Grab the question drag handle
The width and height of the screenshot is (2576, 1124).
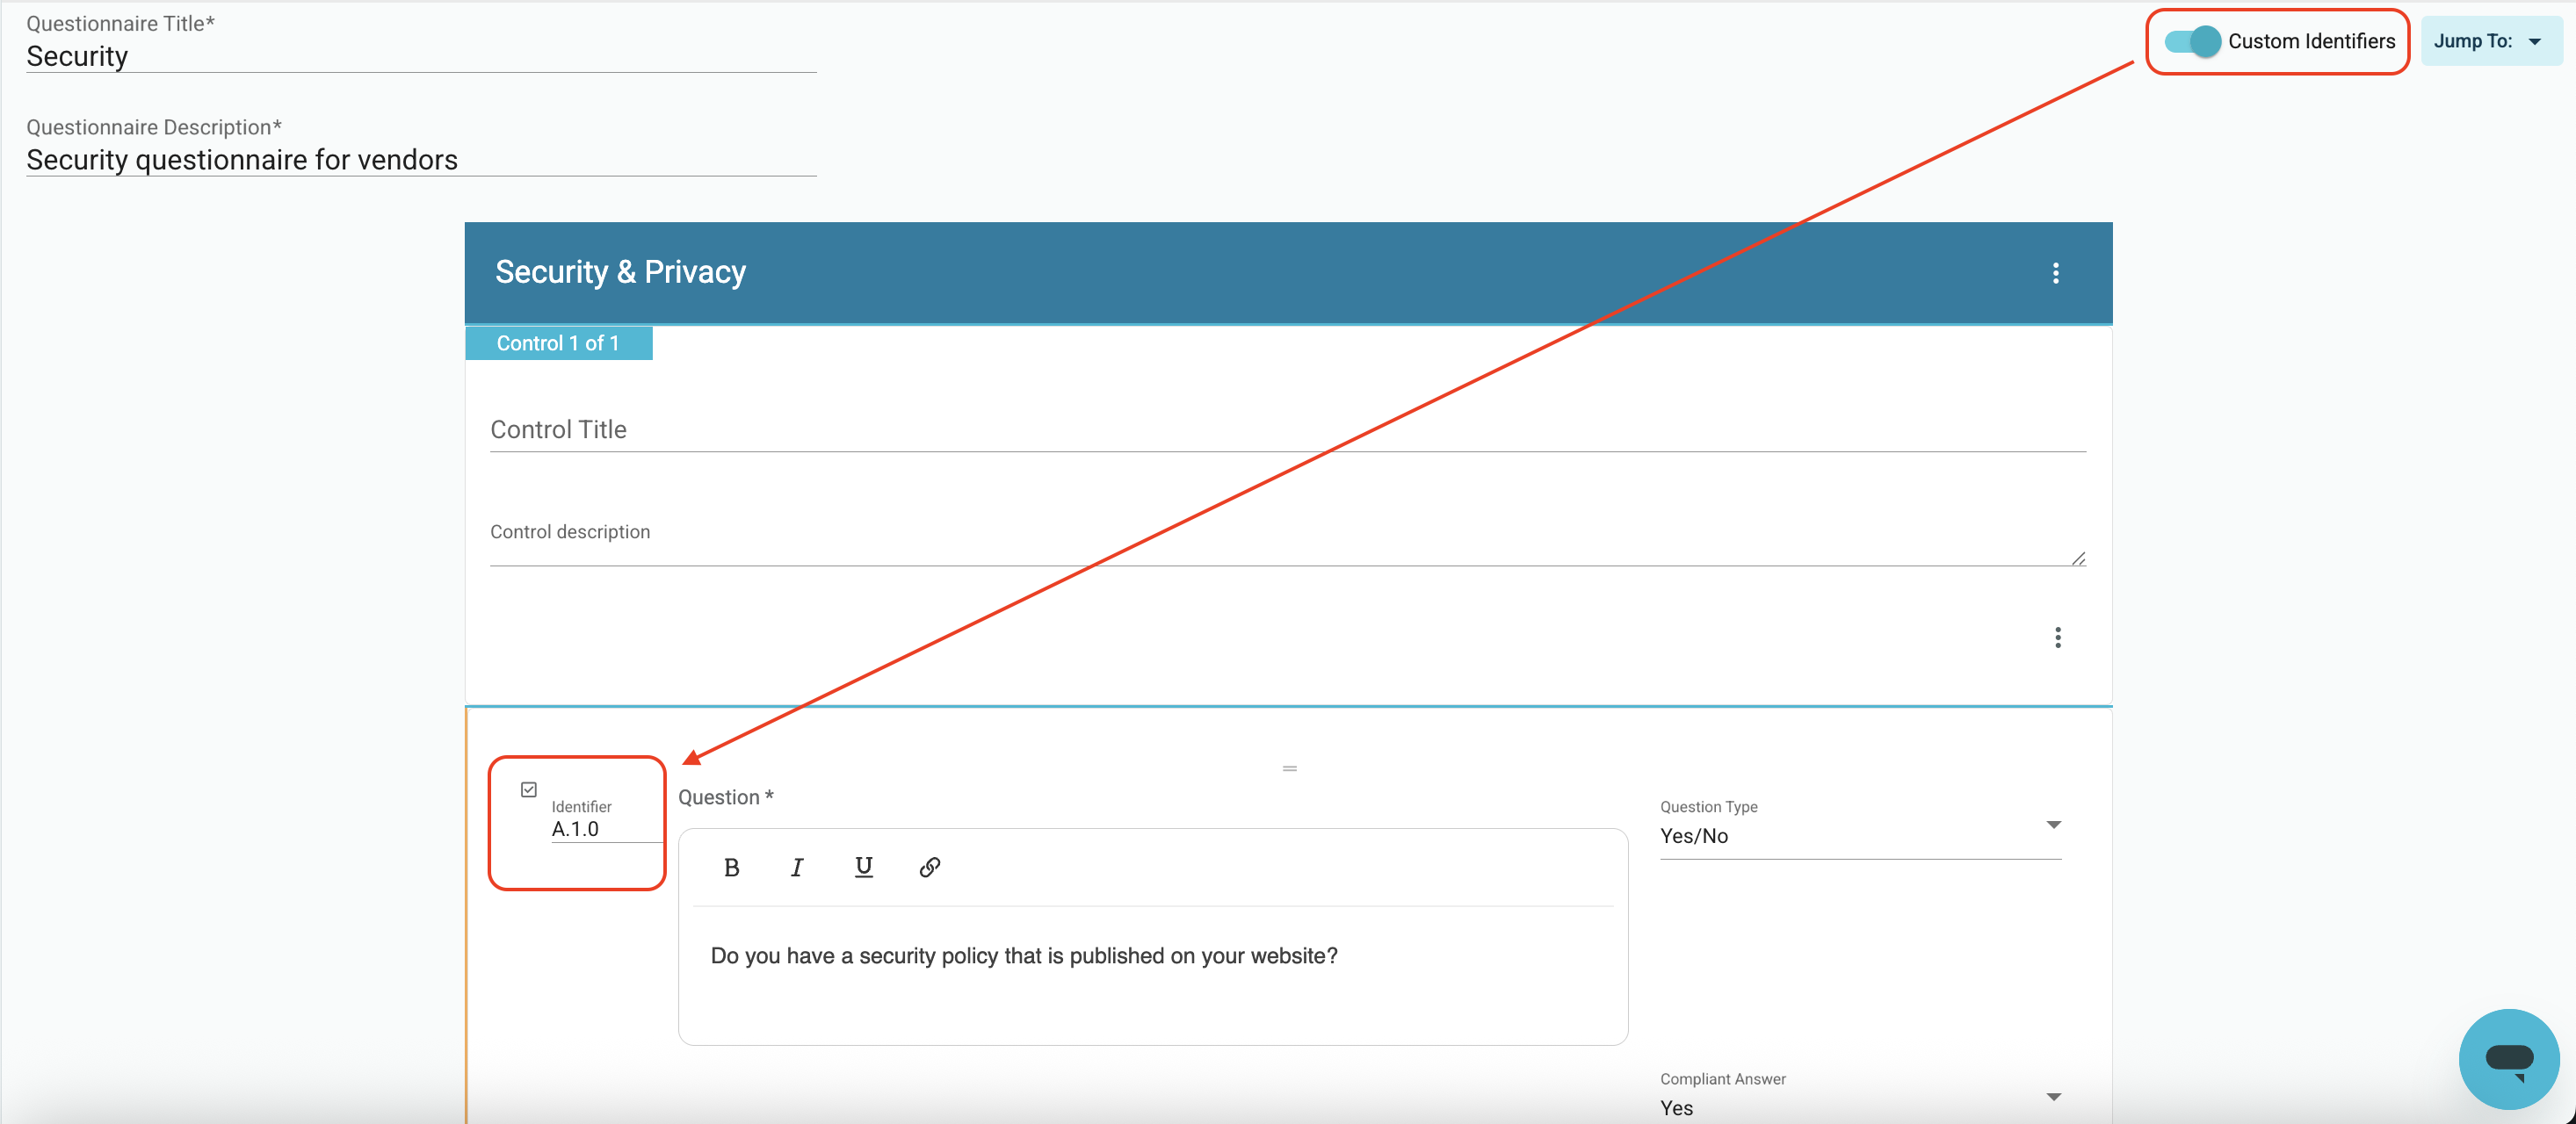[x=1289, y=768]
